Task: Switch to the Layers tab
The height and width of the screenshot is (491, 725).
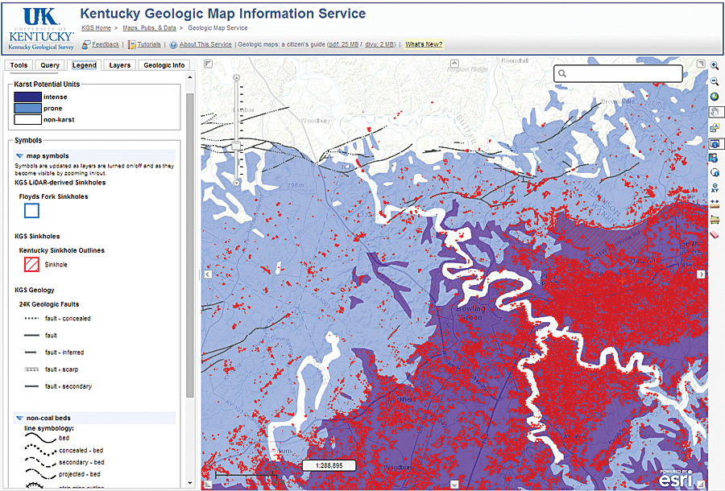Action: click(119, 65)
